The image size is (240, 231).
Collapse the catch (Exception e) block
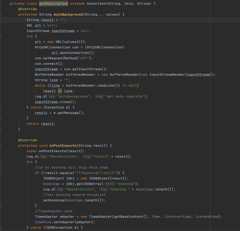[1, 107]
